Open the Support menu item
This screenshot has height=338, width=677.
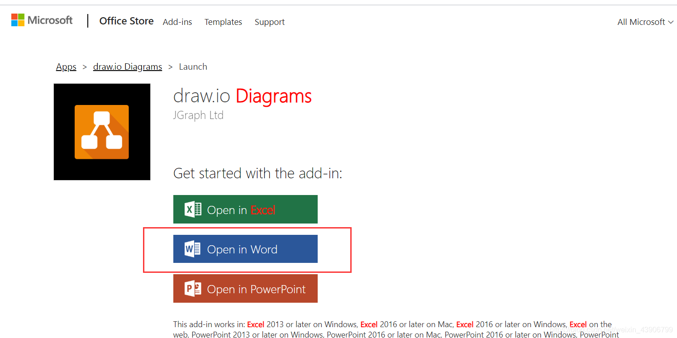[x=270, y=22]
